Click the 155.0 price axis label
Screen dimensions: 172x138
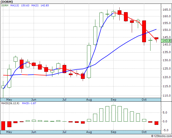[x=166, y=23]
